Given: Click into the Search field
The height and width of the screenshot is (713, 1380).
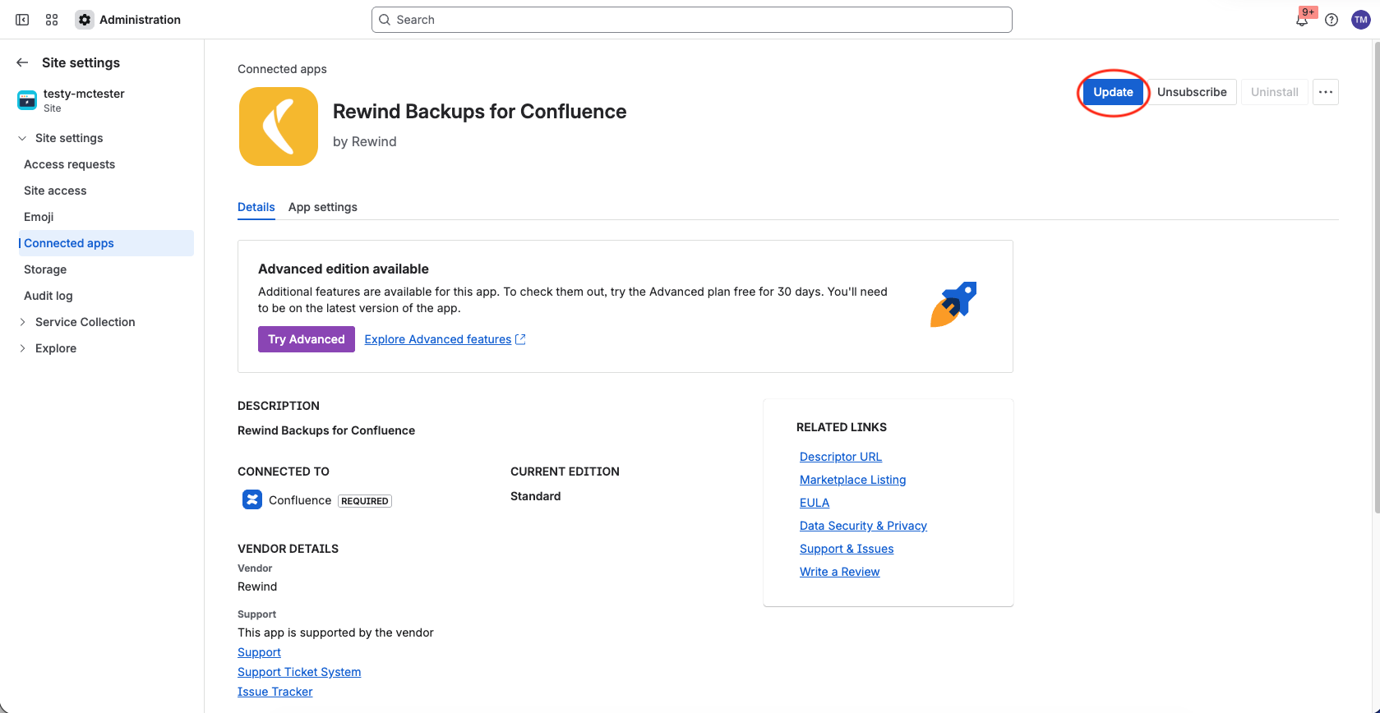Looking at the screenshot, I should point(692,20).
